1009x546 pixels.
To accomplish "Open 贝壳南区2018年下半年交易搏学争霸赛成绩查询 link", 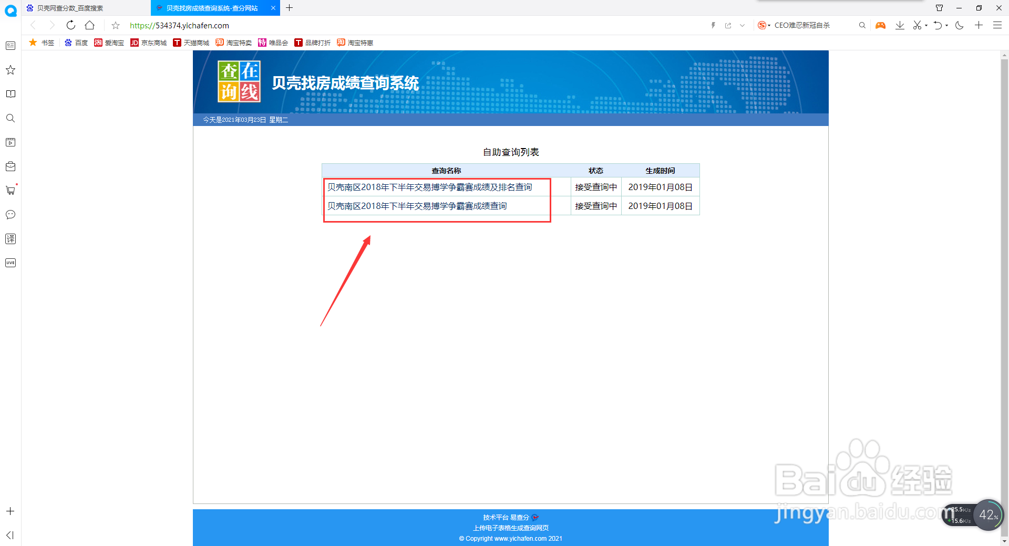I will [x=417, y=206].
